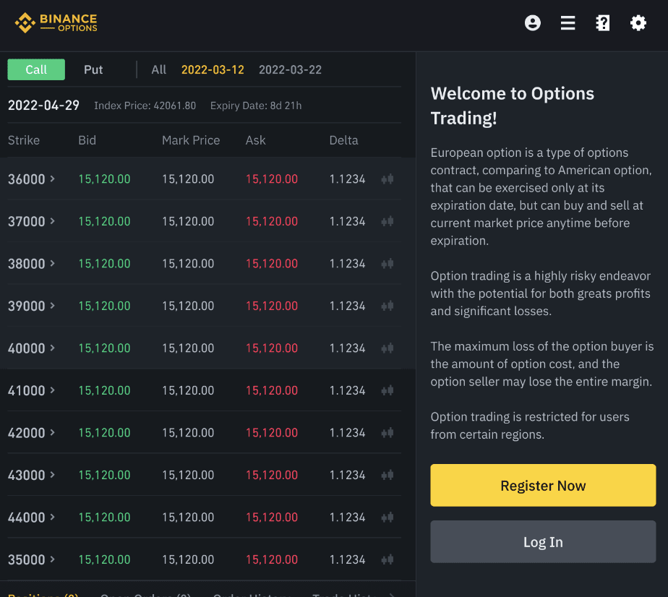This screenshot has width=668, height=597.
Task: Click the Register Now button
Action: pos(543,486)
